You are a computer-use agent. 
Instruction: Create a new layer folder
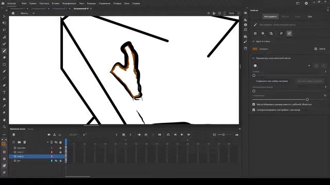[19, 142]
